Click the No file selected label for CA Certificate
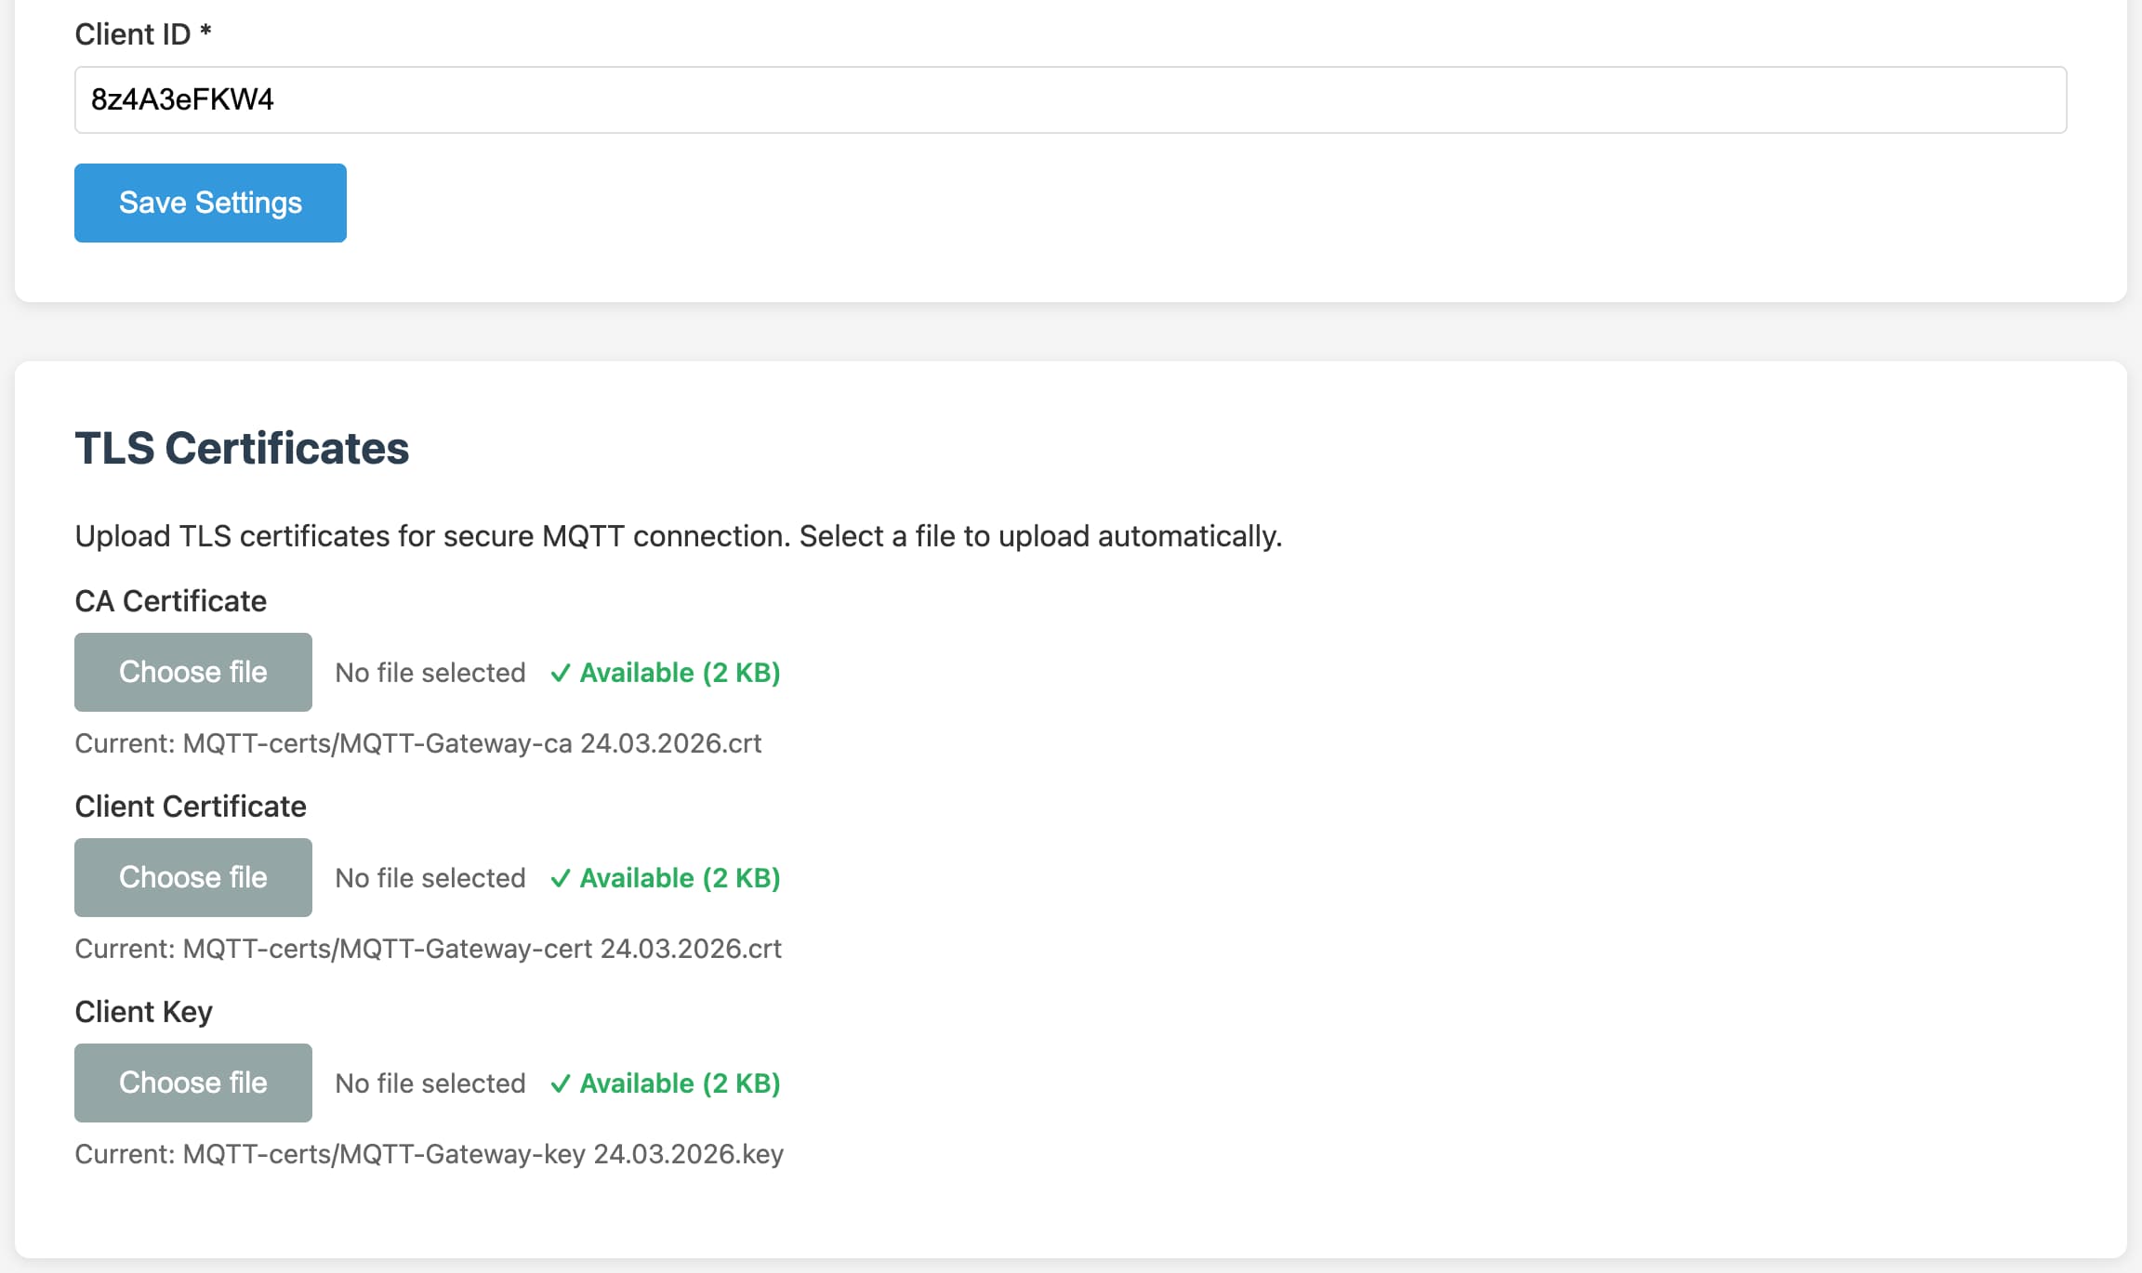Screen dimensions: 2142x1273 click(430, 672)
